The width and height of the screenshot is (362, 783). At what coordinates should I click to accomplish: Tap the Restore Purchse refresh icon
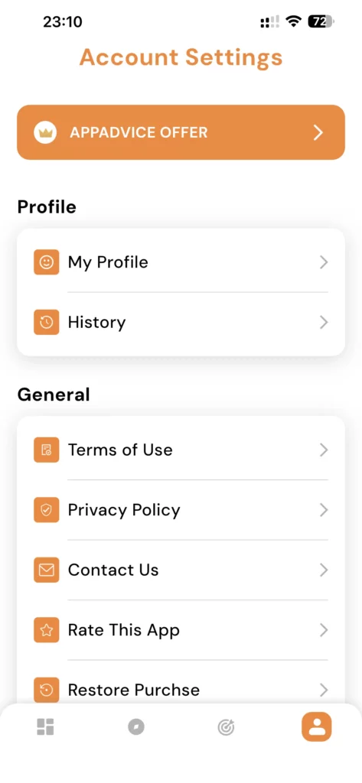[47, 690]
